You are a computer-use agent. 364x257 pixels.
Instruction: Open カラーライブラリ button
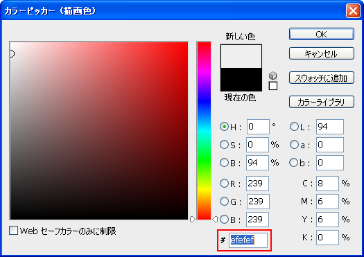click(x=322, y=102)
